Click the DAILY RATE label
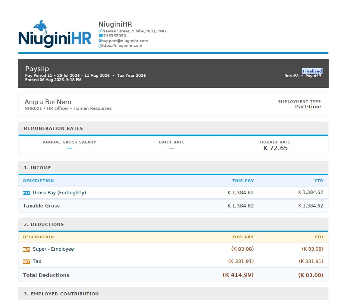Image resolution: width=346 pixels, height=300 pixels. coord(172,142)
